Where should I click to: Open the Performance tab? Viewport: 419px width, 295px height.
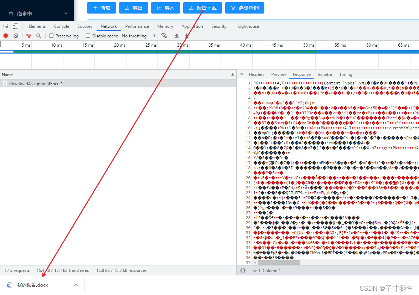pos(137,26)
